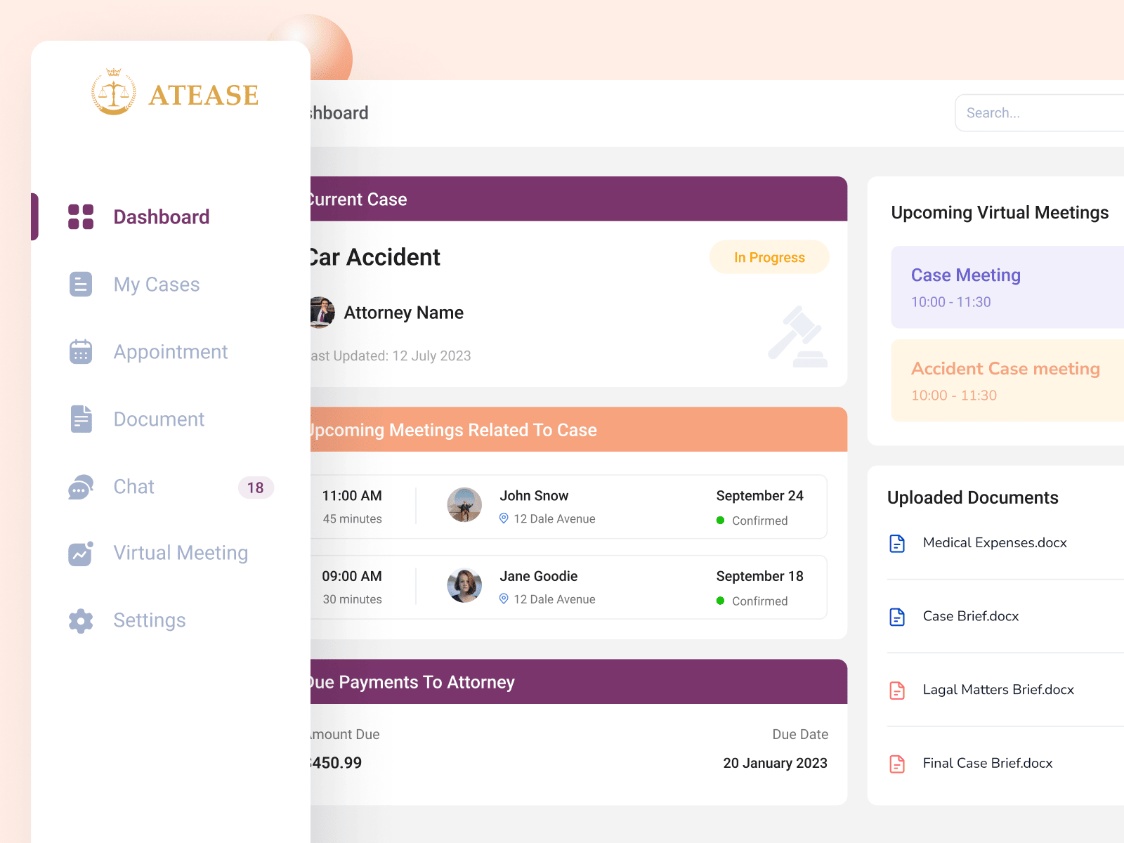Click the Final Case Brief.docx file icon
Viewport: 1124px width, 843px height.
tap(897, 764)
